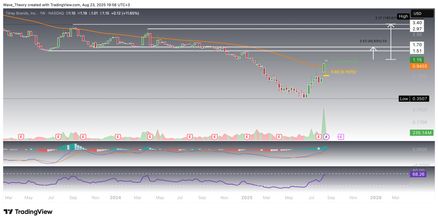Click the 80.00 RSI scale value
This screenshot has width=438, height=221.
pos(418,170)
